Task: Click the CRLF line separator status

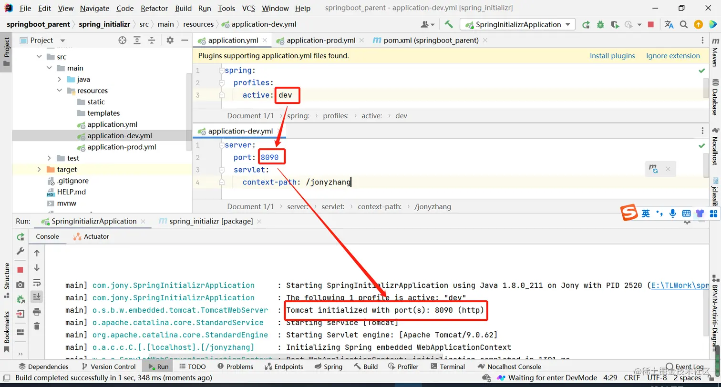Action: click(632, 377)
